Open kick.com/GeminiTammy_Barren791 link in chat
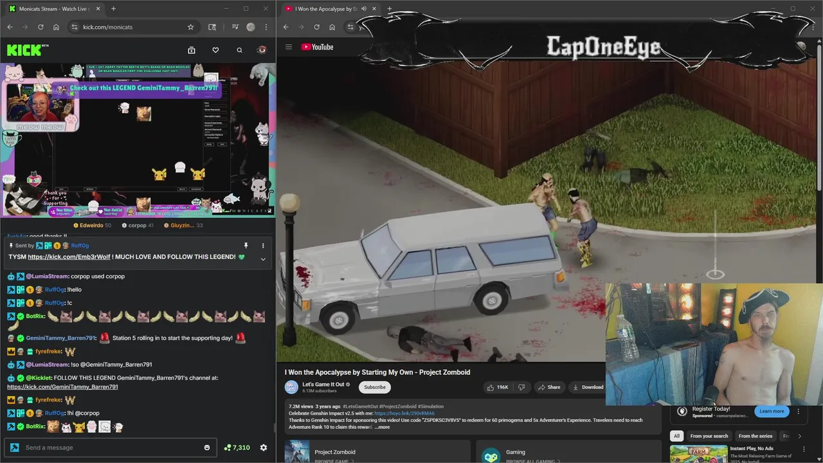Viewport: 823px width, 463px height. [x=62, y=387]
